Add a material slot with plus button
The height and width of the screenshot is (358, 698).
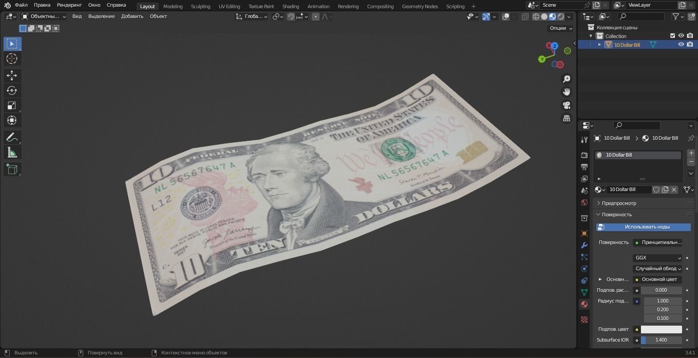click(691, 154)
